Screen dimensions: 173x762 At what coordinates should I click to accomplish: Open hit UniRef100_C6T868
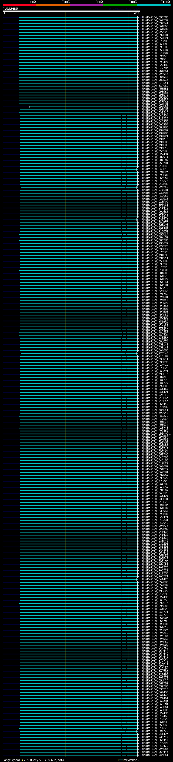[155, 26]
